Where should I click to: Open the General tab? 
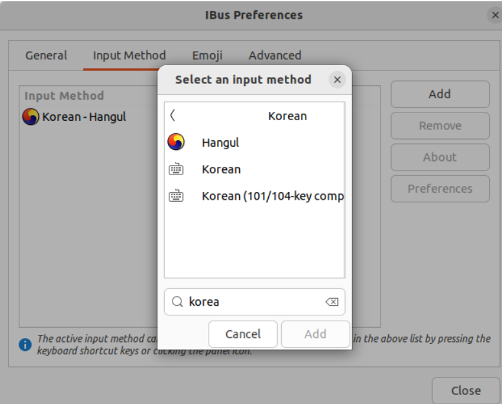(46, 56)
